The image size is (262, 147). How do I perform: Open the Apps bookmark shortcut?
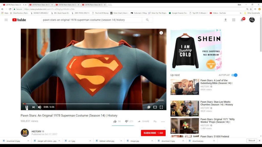pyautogui.click(x=5, y=13)
